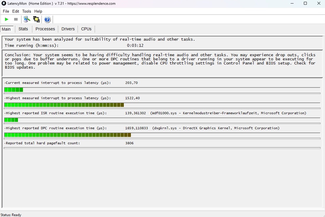Image resolution: width=325 pixels, height=217 pixels.
Task: Close the LatencyMon window
Action: tap(319, 3)
